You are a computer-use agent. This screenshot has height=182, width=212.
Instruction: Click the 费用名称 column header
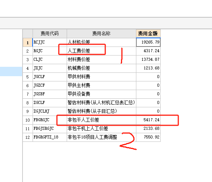[102, 33]
